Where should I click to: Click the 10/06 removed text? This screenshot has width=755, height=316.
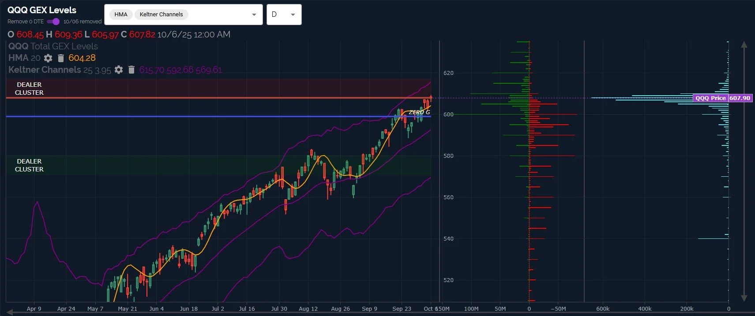tap(83, 21)
